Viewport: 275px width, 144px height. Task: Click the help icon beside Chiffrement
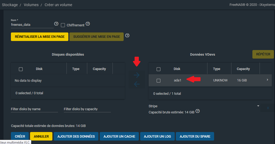tap(88, 24)
